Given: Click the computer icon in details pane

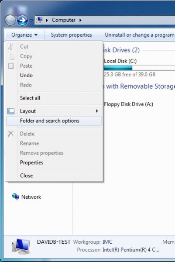Looking at the screenshot, I should 21,246.
